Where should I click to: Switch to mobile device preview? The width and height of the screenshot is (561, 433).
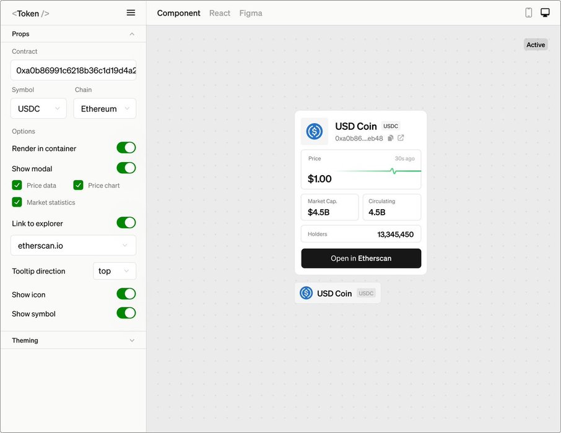tap(528, 13)
